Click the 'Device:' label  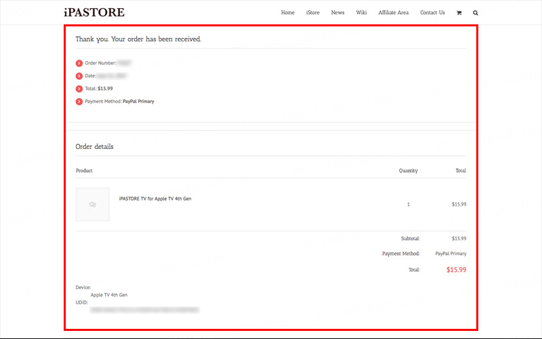[x=83, y=287]
